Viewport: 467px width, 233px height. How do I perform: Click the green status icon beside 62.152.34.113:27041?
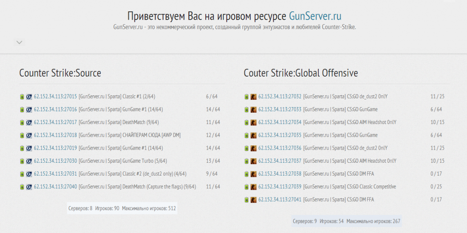[x=246, y=200]
